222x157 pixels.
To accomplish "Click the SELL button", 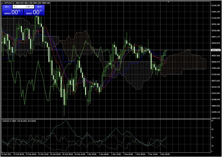I will [x=7, y=7].
